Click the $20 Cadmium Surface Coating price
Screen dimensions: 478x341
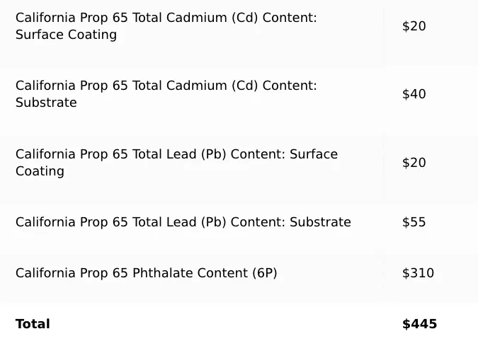coord(414,26)
